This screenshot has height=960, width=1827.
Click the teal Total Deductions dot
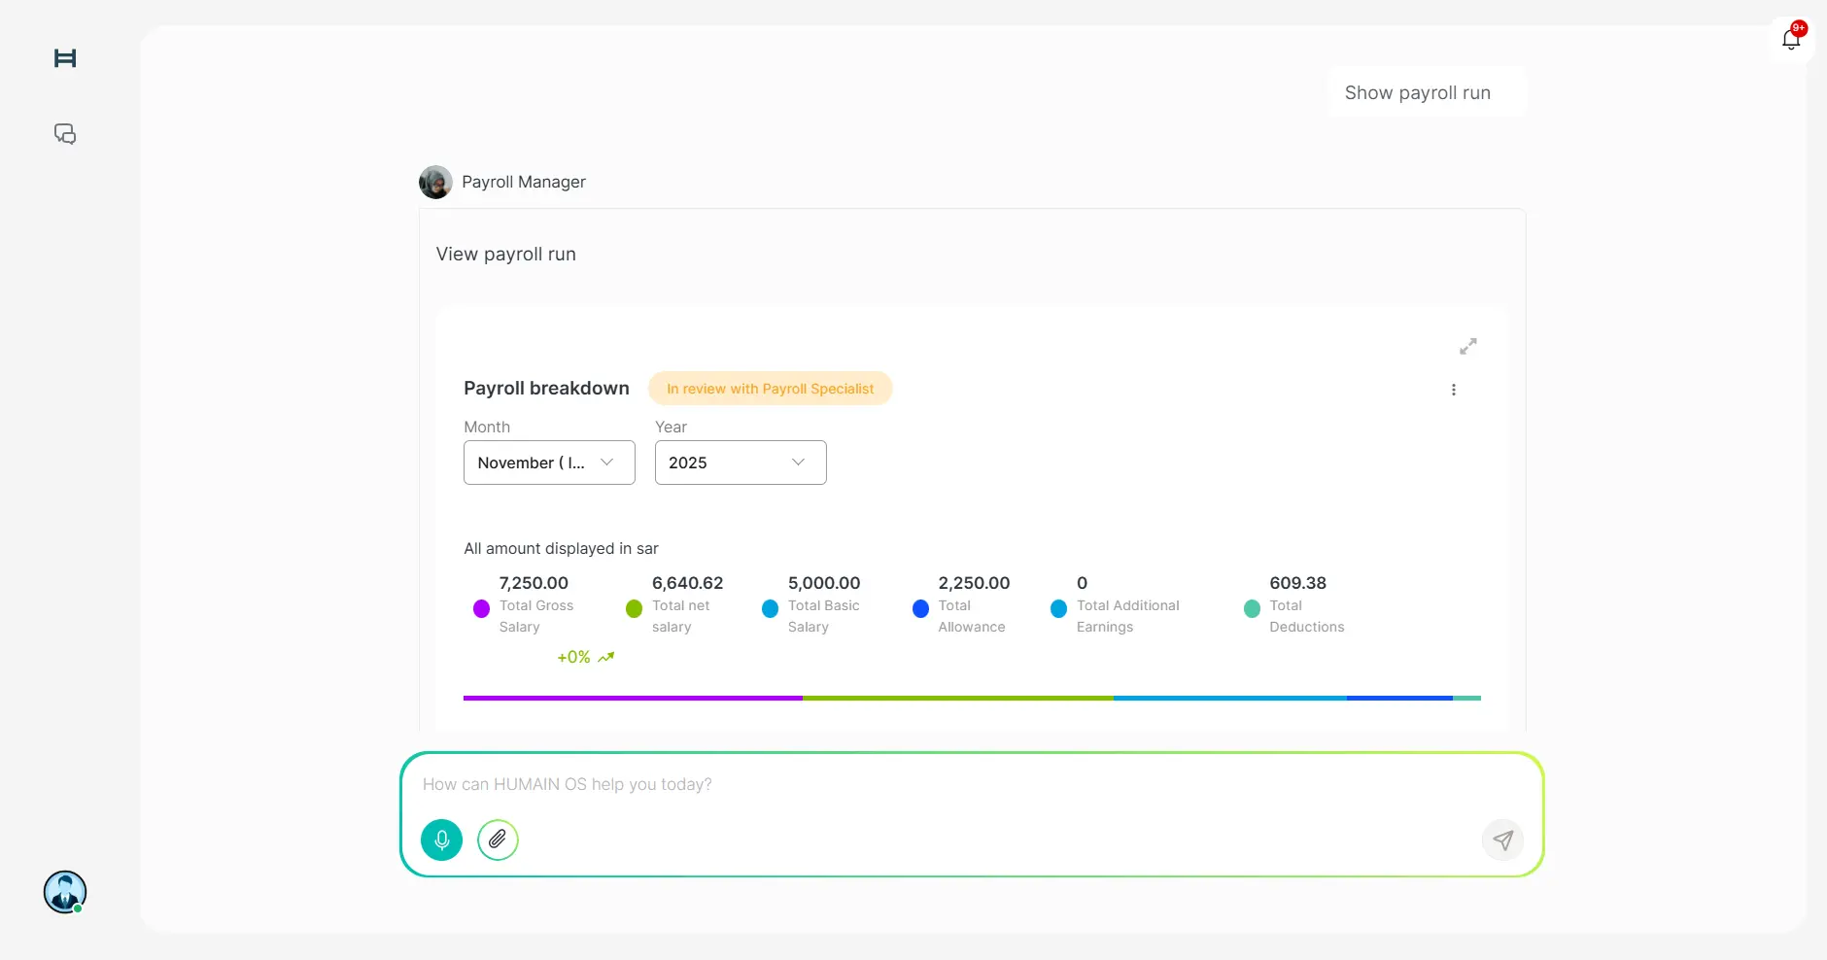pyautogui.click(x=1252, y=608)
